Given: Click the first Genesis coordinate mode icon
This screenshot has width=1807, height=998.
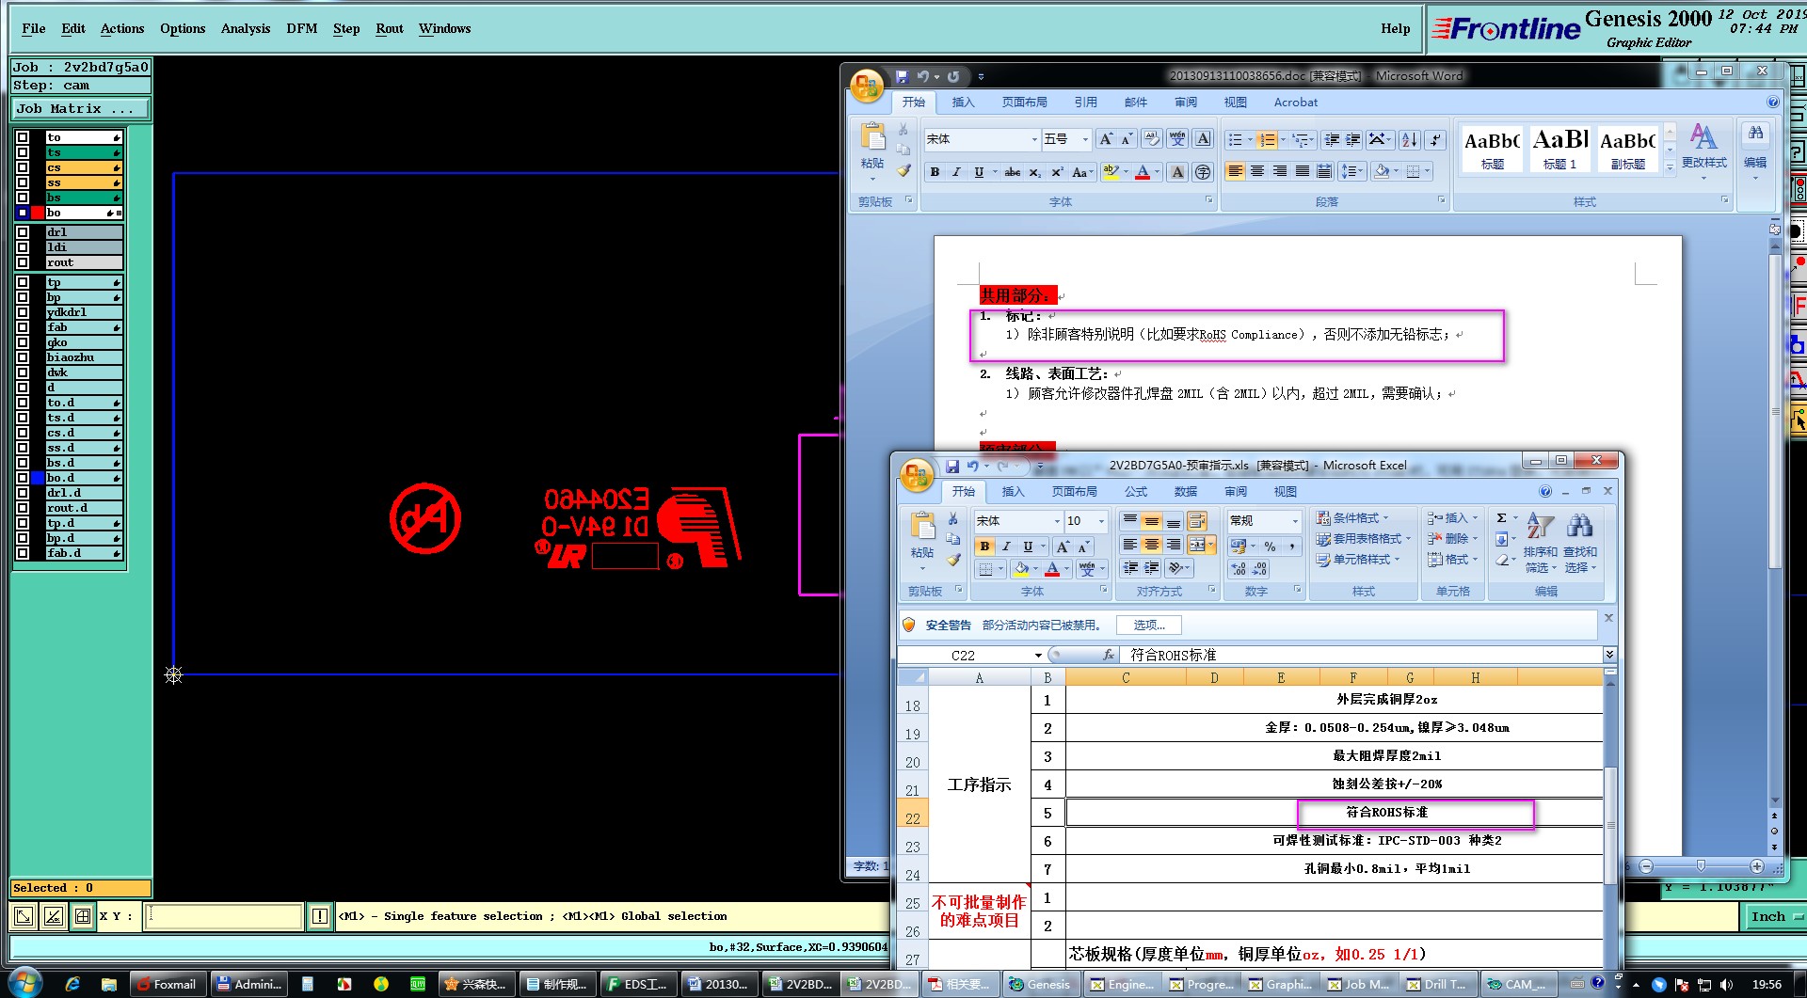Looking at the screenshot, I should click(x=24, y=915).
